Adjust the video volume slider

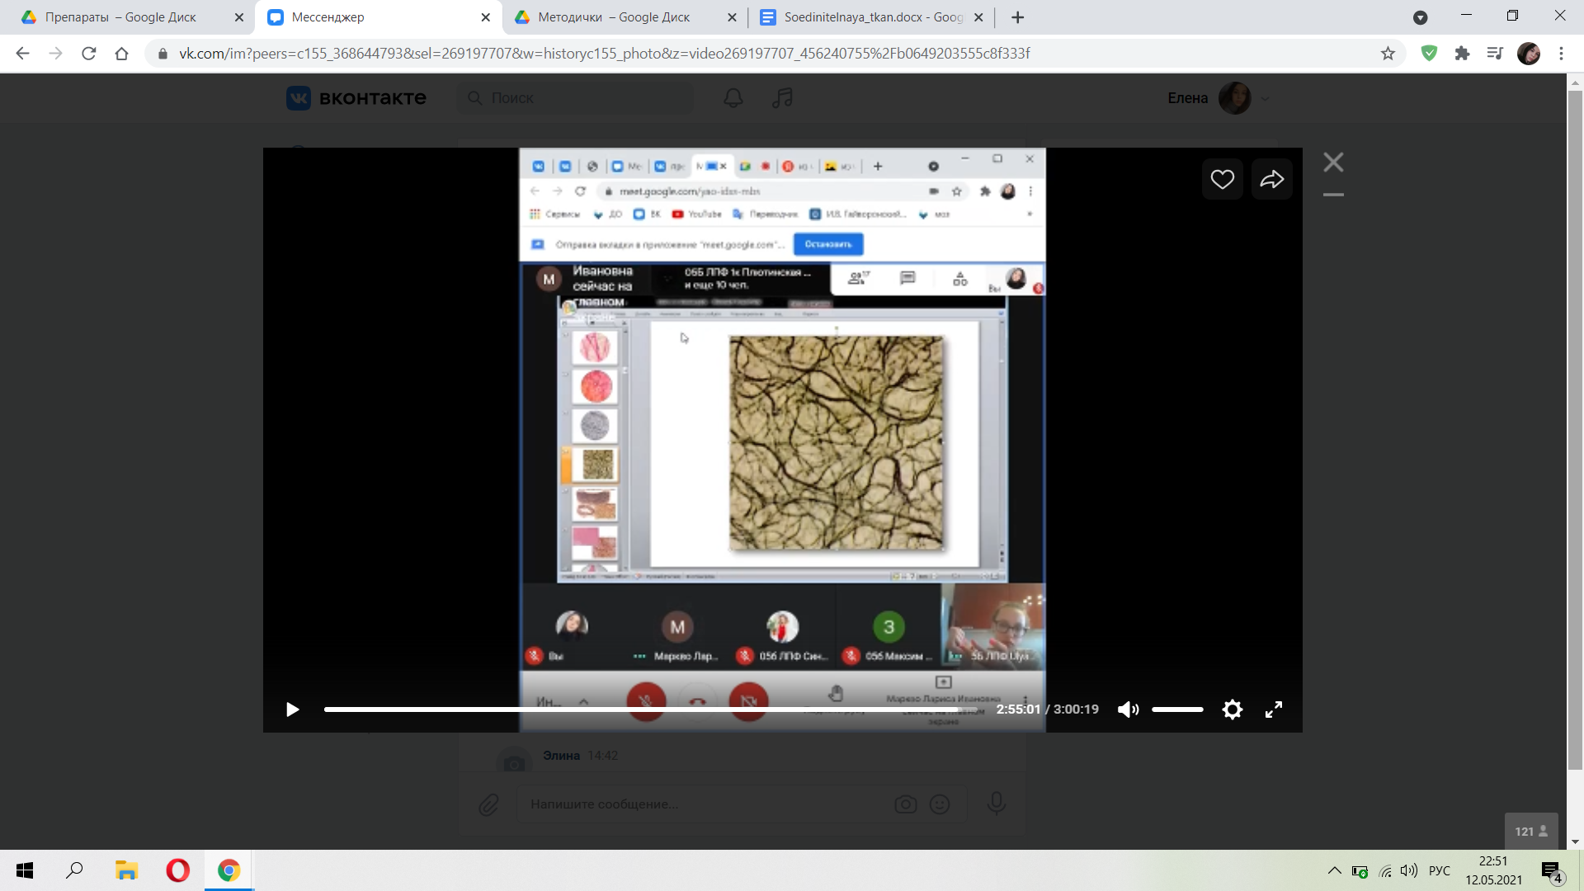click(x=1177, y=709)
